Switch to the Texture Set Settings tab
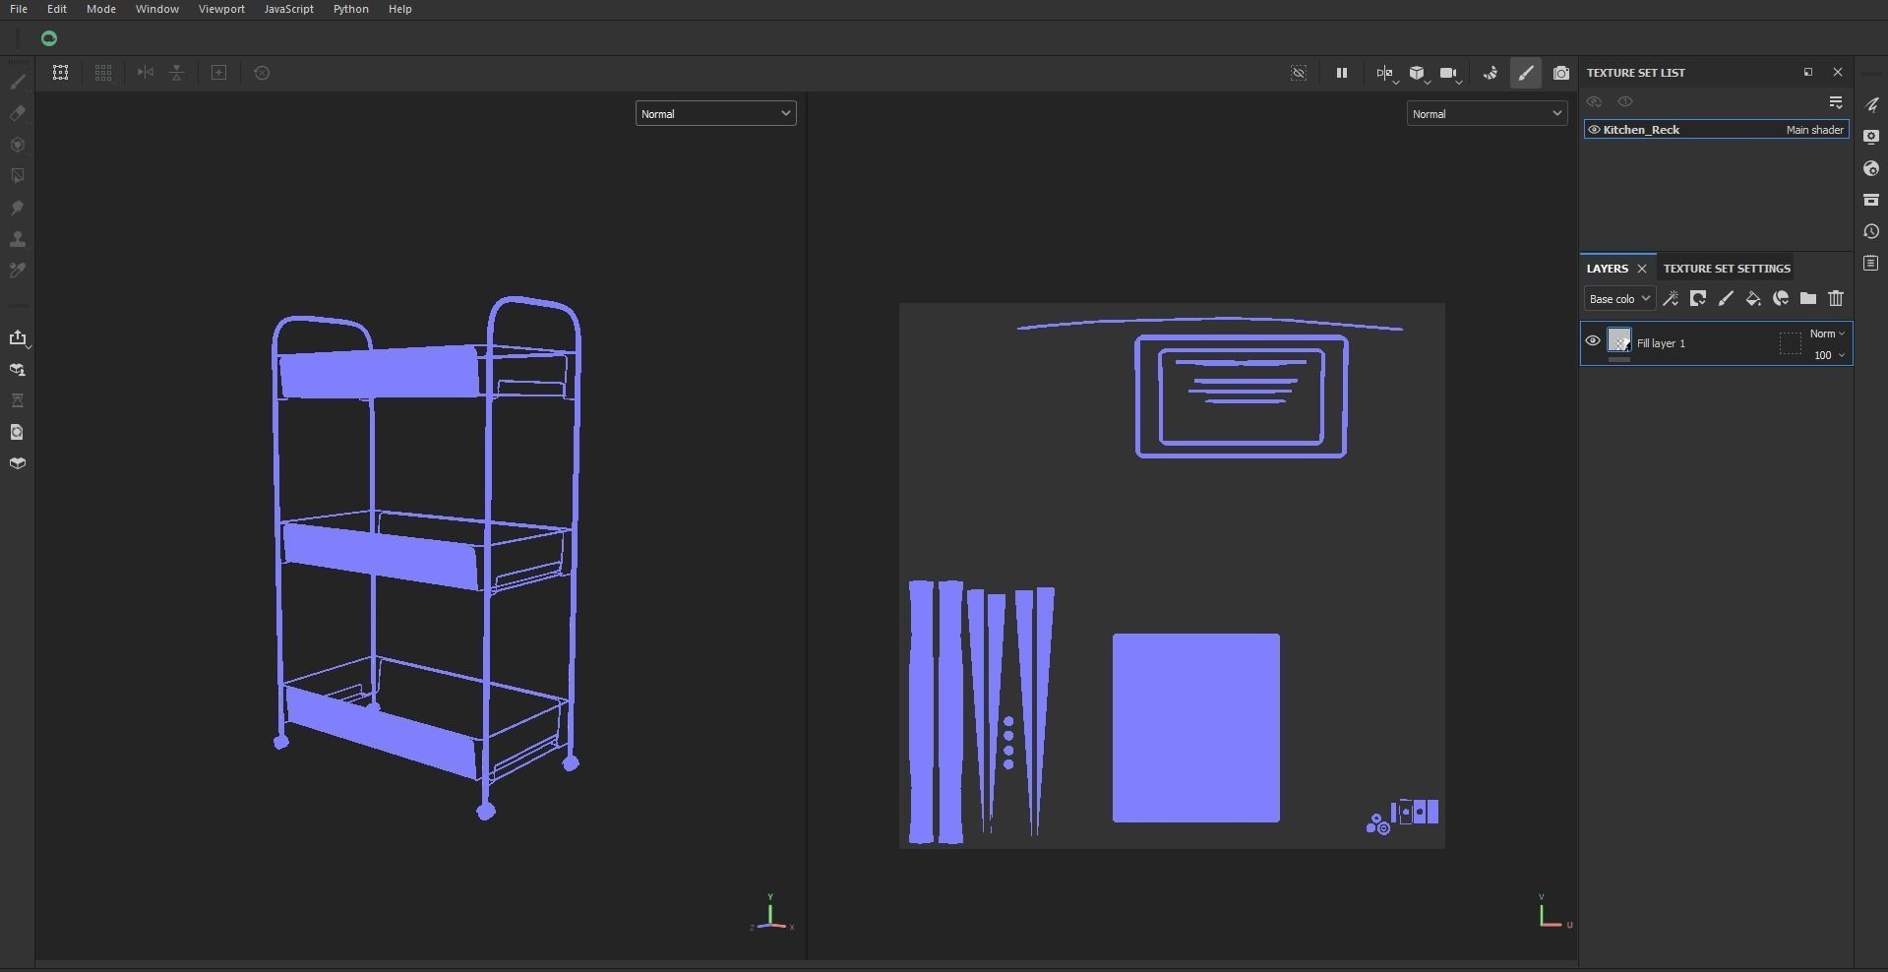The width and height of the screenshot is (1888, 972). tap(1727, 269)
